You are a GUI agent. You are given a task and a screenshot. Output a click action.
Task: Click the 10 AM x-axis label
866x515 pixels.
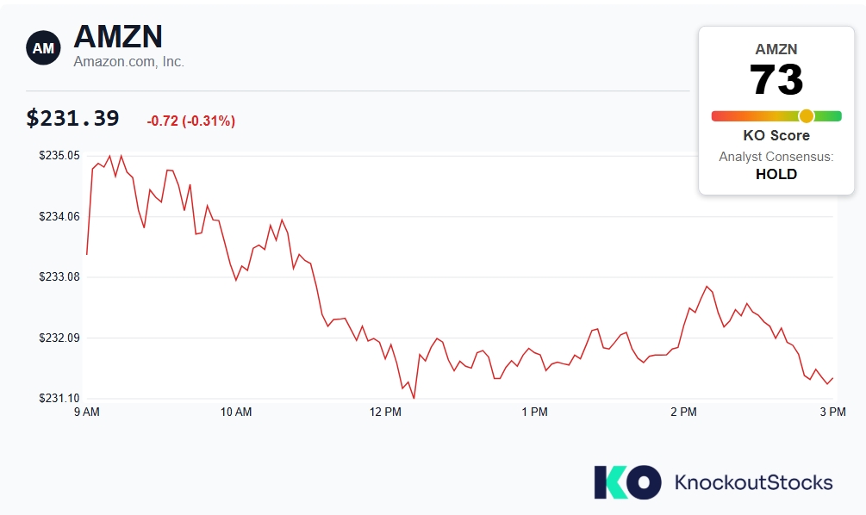236,412
